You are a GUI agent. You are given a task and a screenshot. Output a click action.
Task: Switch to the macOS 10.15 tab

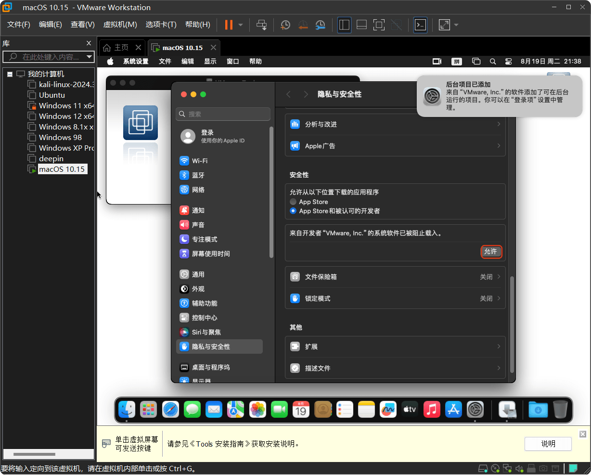(184, 47)
